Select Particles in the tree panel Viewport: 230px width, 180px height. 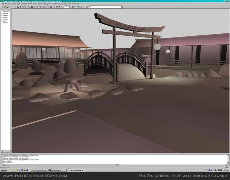[x=6, y=23]
